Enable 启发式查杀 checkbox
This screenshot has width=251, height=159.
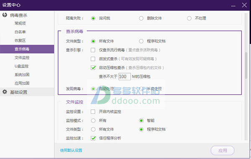93,59
